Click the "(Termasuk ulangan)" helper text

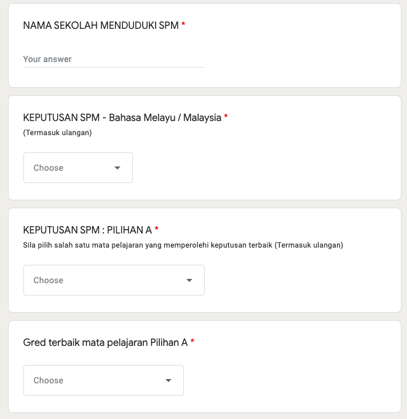[x=57, y=133]
